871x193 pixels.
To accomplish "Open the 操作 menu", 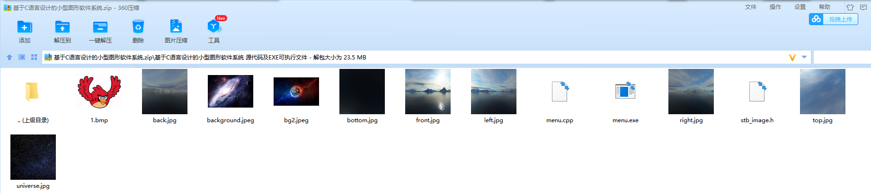I will click(775, 7).
